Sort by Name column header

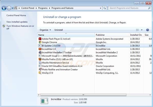click(66, 35)
